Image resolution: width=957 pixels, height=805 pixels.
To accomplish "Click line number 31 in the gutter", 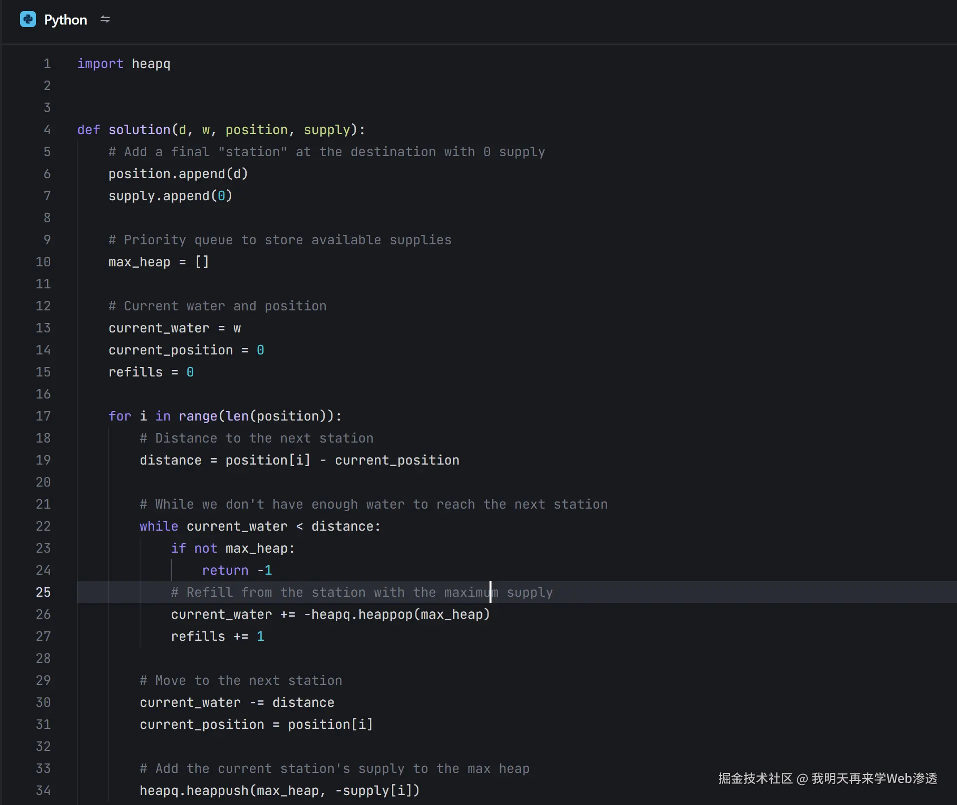I will click(43, 724).
